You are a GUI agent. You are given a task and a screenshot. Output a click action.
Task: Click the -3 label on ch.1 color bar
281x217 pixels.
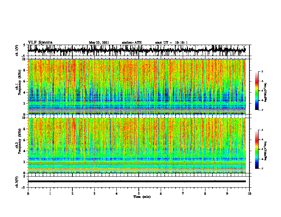click(262, 72)
